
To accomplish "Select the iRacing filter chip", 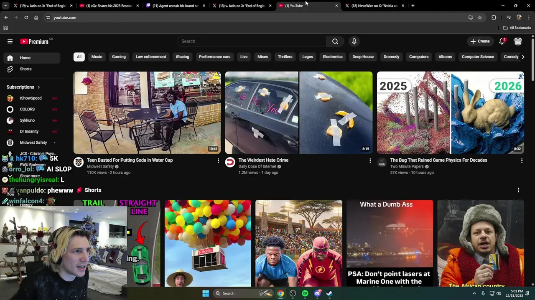I will pyautogui.click(x=182, y=57).
